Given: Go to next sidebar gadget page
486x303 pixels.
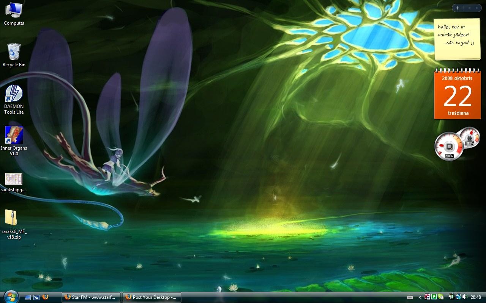Looking at the screenshot, I should (477, 8).
